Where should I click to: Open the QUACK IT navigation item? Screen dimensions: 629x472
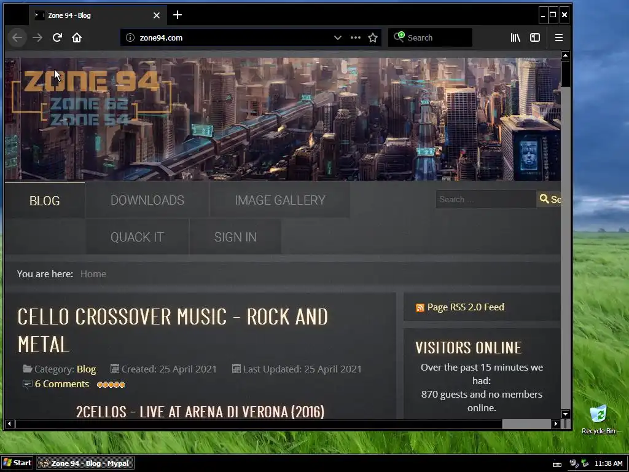click(x=137, y=237)
